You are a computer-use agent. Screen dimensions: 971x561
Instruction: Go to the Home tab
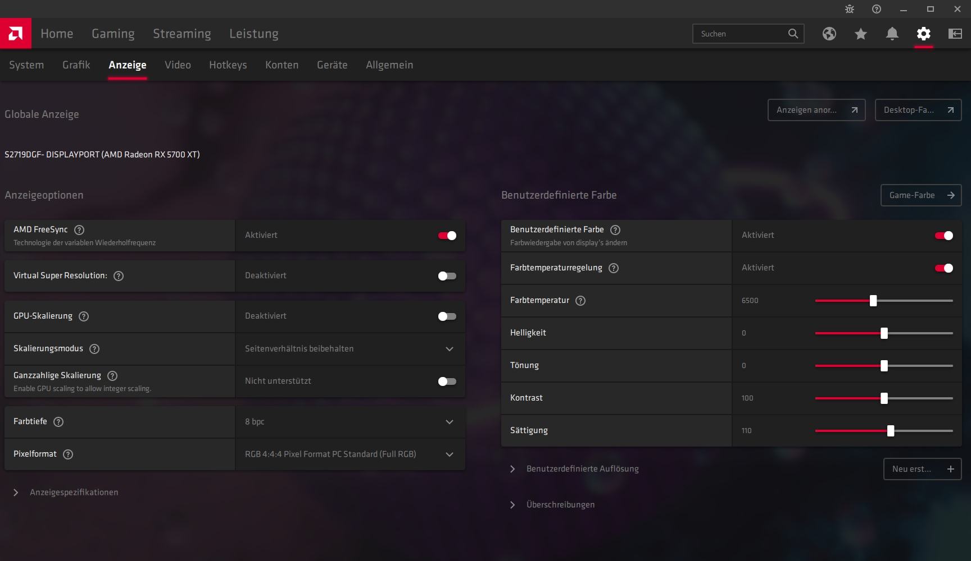(x=57, y=34)
